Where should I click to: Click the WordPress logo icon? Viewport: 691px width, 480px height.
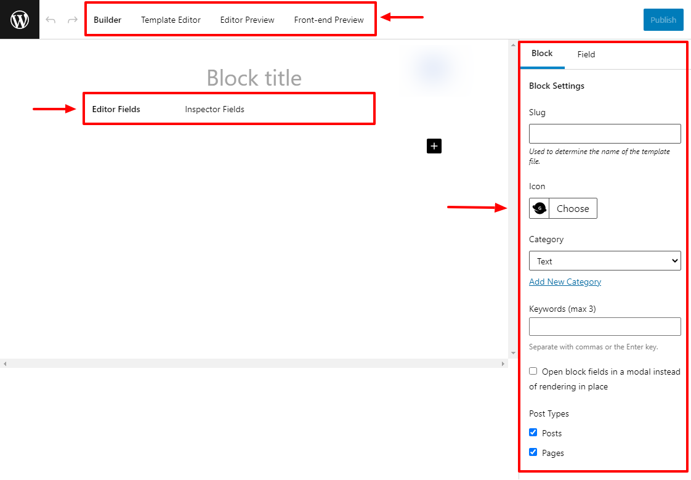[x=20, y=20]
